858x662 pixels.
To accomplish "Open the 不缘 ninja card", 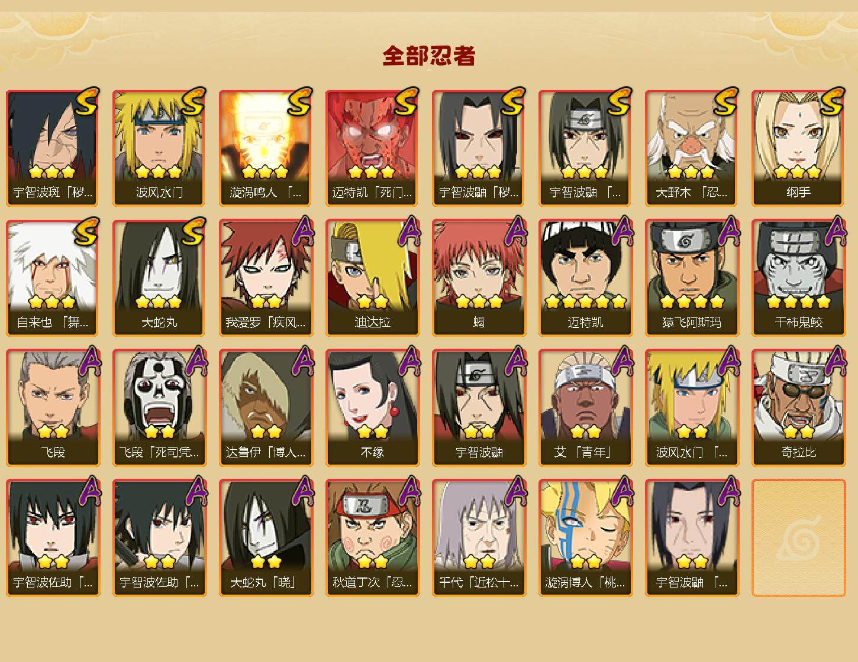I will coord(372,408).
